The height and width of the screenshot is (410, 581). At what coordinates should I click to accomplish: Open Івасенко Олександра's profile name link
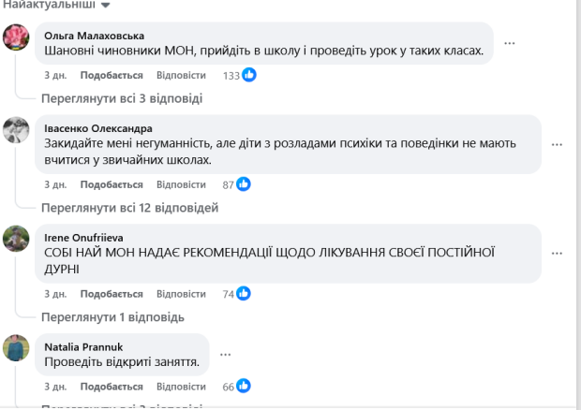(x=97, y=128)
